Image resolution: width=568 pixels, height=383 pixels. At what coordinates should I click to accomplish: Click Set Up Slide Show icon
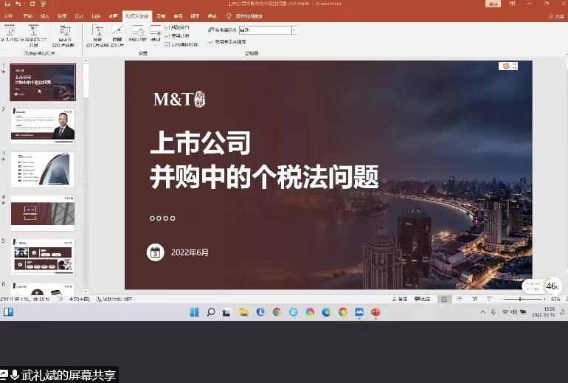[97, 34]
